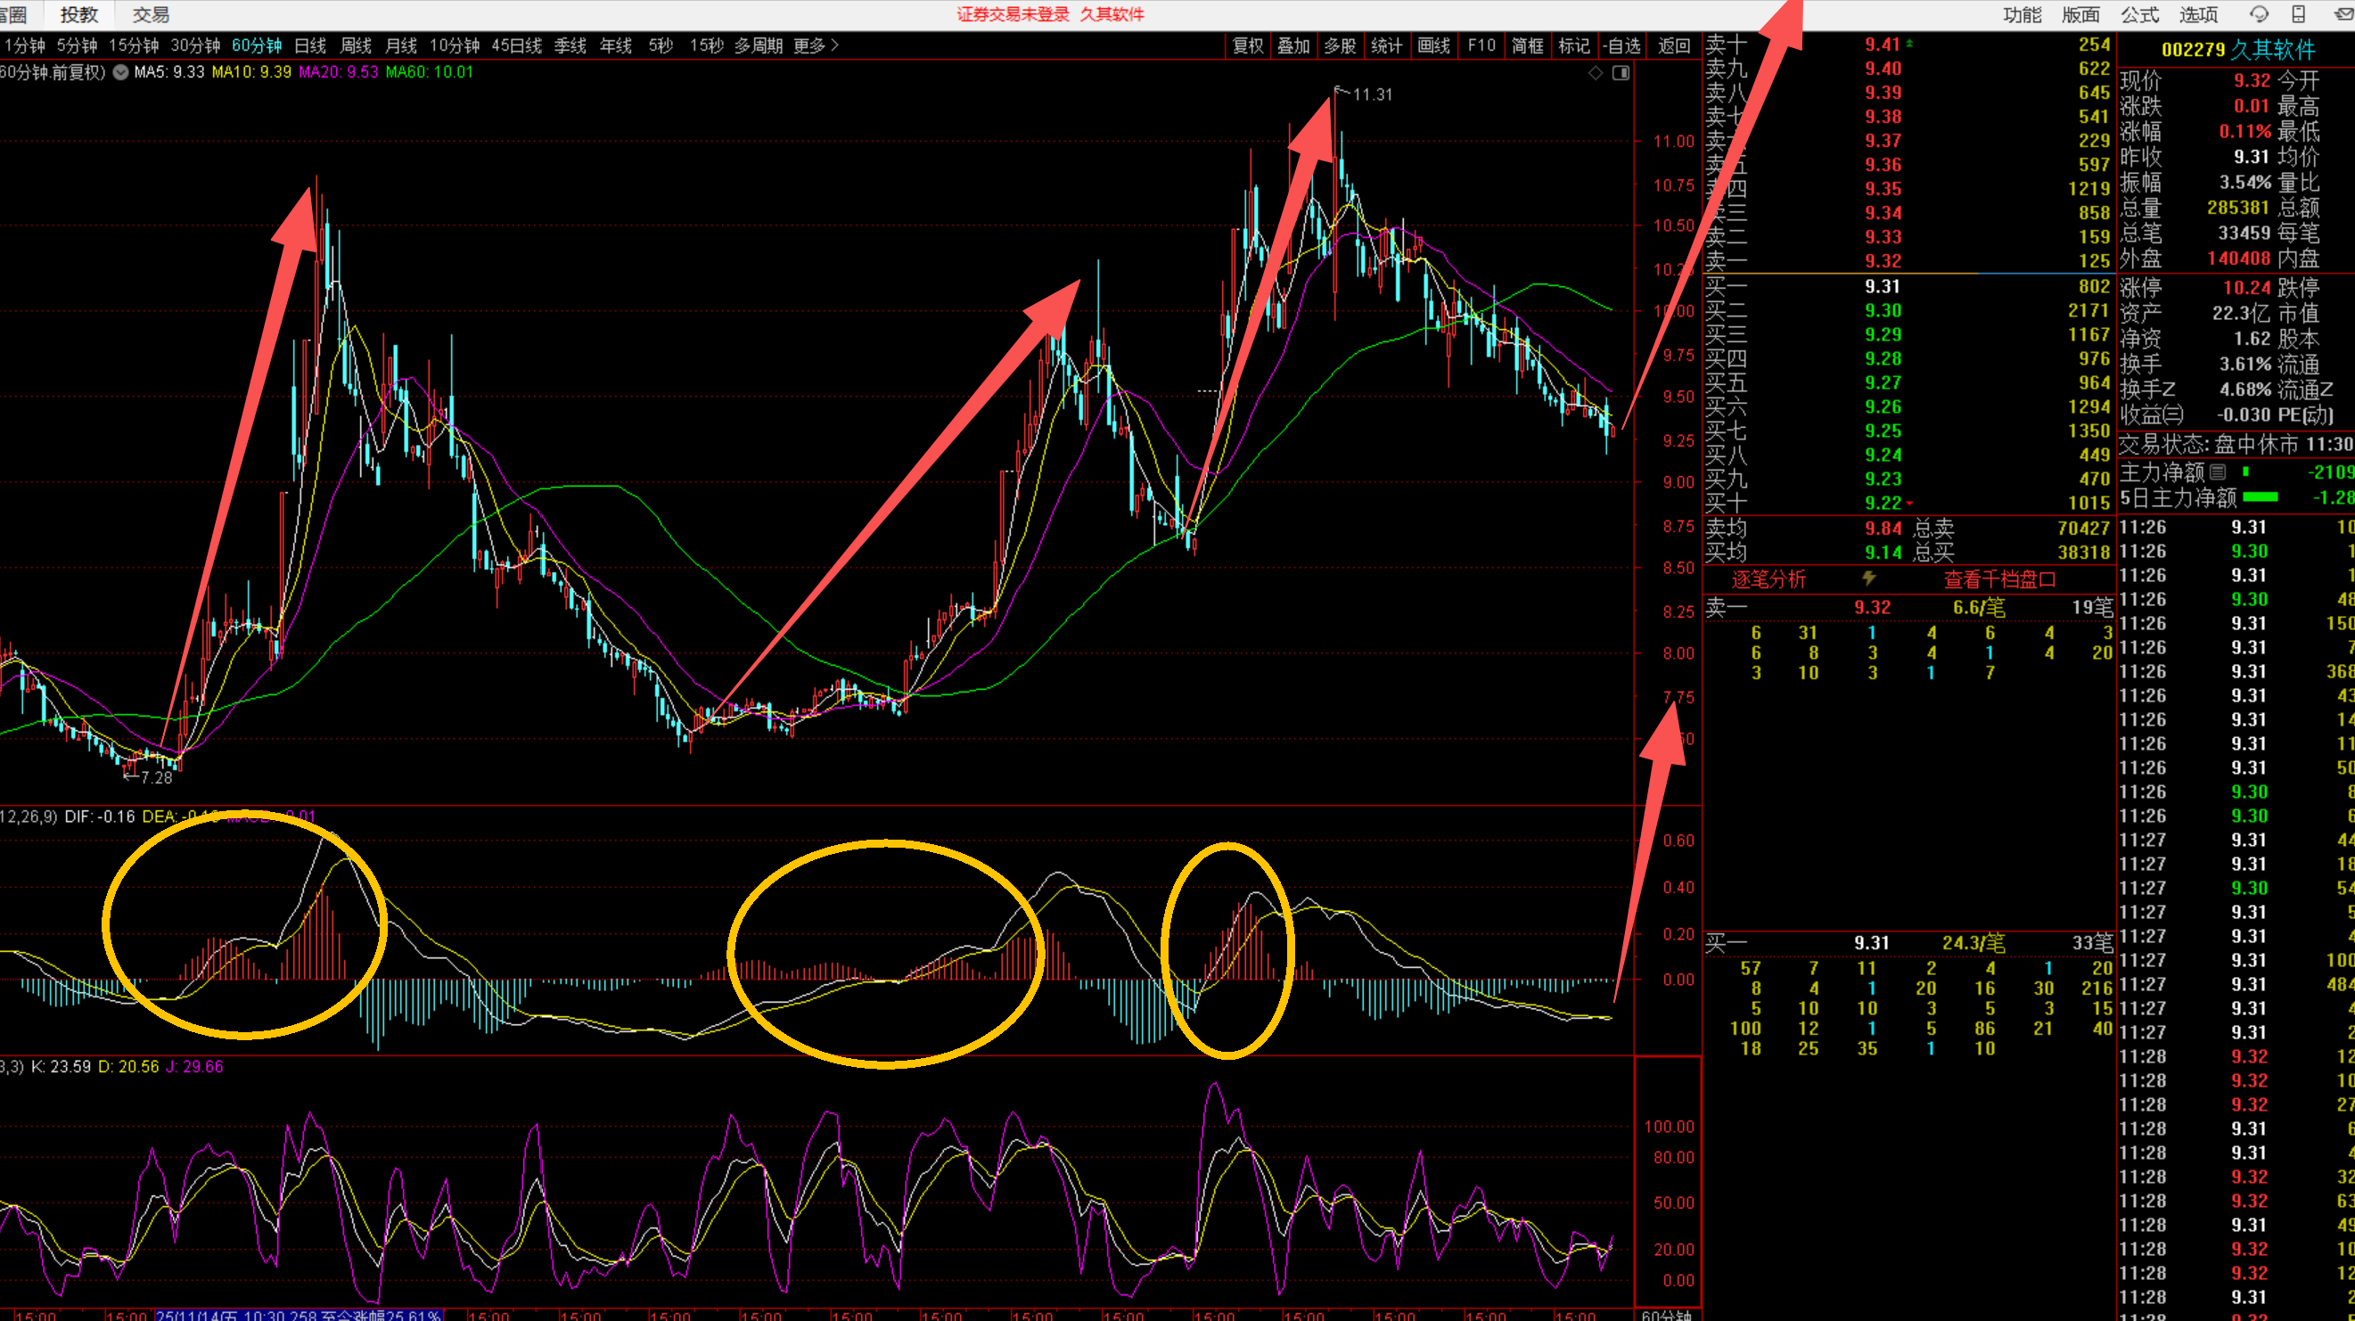2355x1321 pixels.
Task: Click the indicator settings circle before MA5
Action: pyautogui.click(x=120, y=72)
